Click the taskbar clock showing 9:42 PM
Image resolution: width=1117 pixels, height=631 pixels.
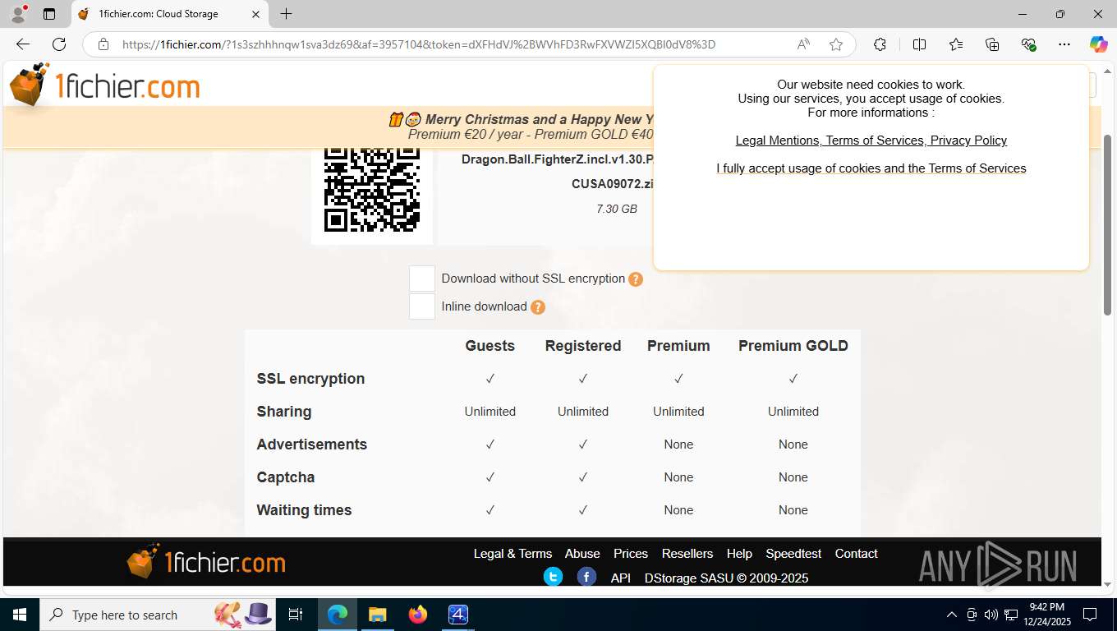(x=1046, y=615)
